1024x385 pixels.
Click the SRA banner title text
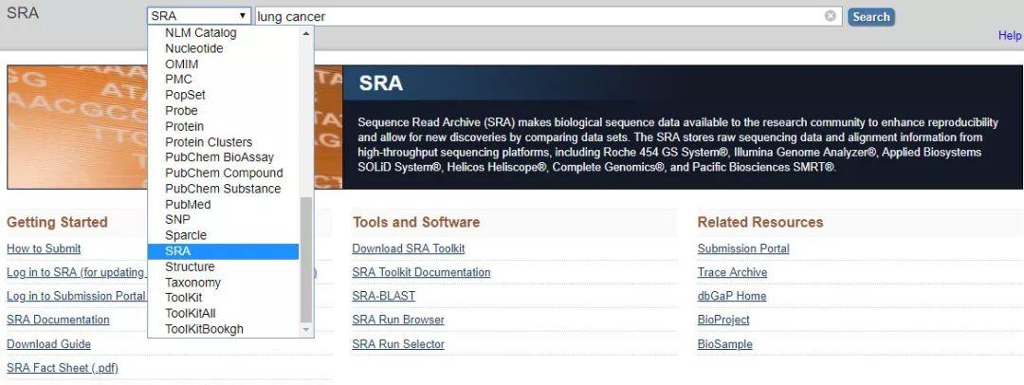381,83
